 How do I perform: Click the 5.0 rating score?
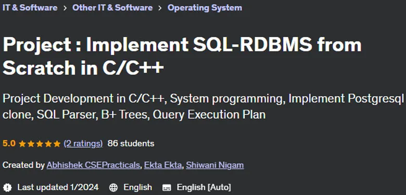9,144
